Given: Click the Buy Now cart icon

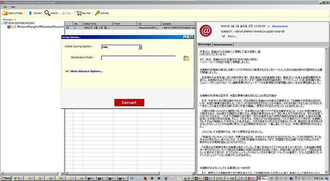Looking at the screenshot, I should [x=79, y=13].
